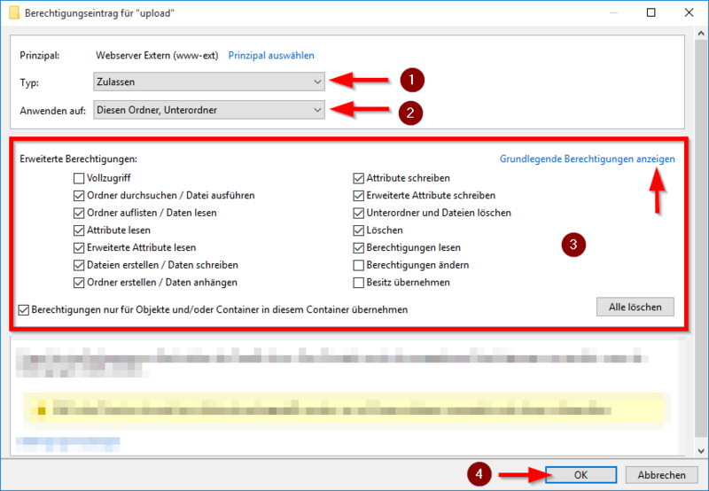Click the folder icon in the title bar

click(13, 13)
